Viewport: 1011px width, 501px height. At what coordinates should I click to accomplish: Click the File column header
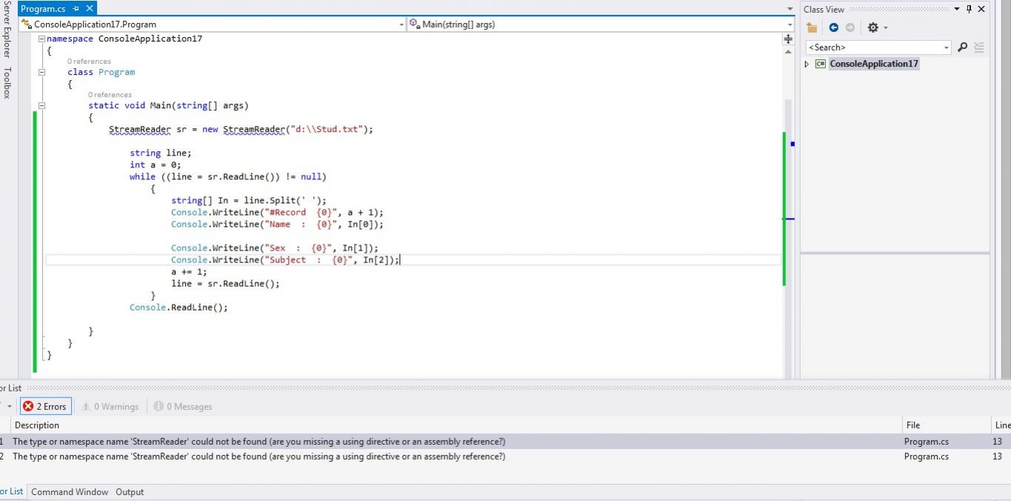pyautogui.click(x=912, y=425)
